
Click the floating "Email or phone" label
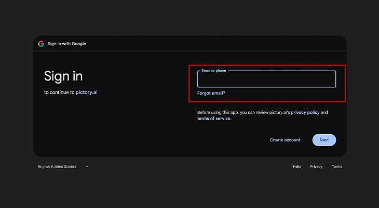(213, 71)
